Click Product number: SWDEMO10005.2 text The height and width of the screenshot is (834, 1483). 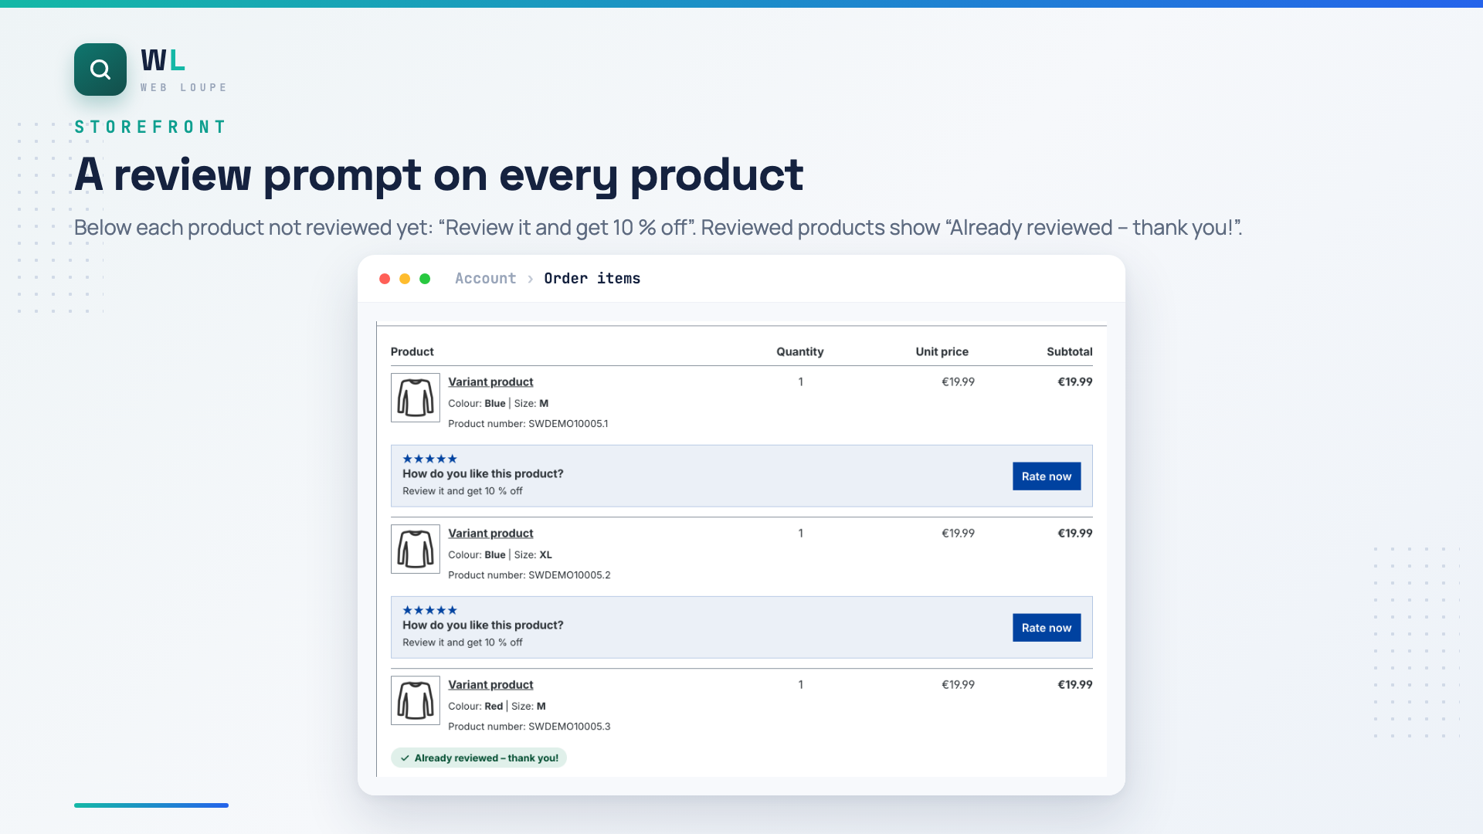click(x=529, y=575)
